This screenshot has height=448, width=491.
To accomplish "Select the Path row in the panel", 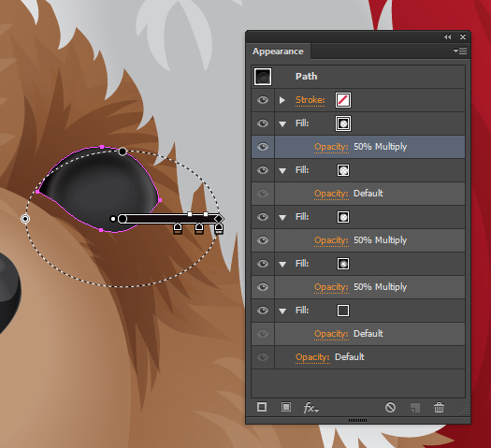I will pos(358,77).
